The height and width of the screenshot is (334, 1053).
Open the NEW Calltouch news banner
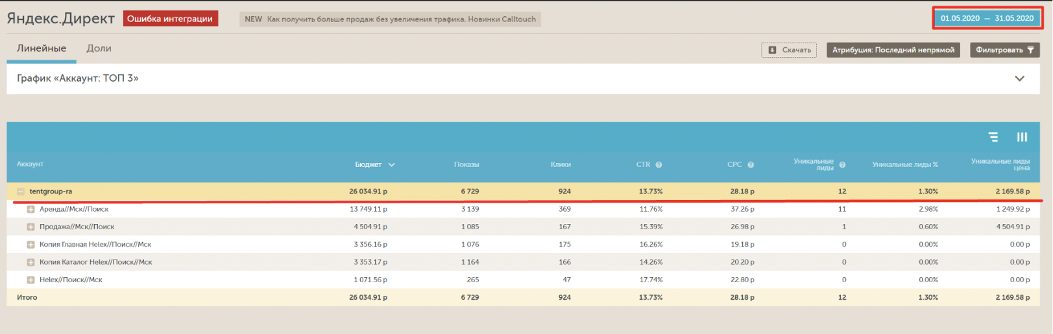coord(390,19)
